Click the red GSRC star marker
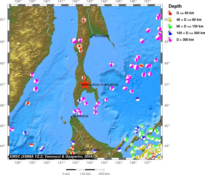This screenshot has height=175, width=205. pos(85,84)
